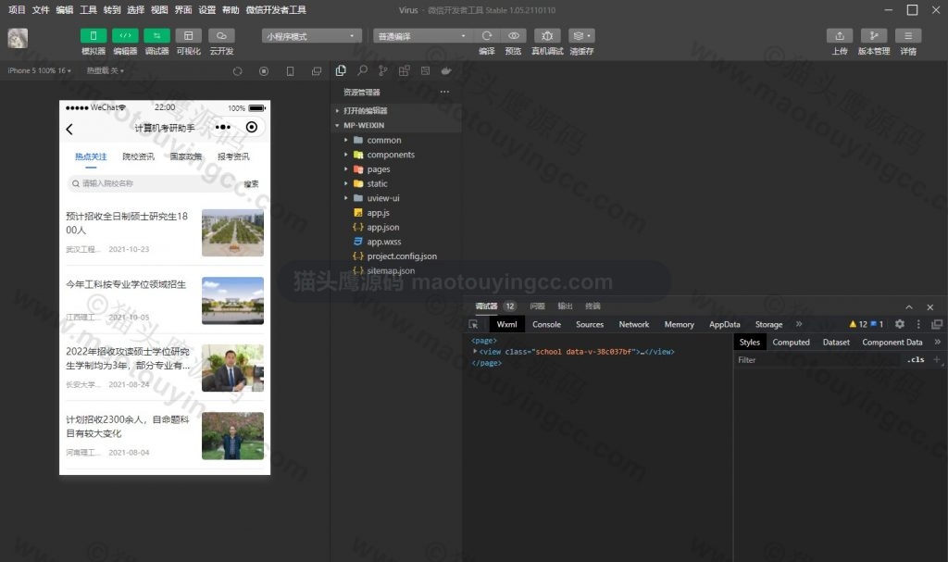Screen dimensions: 948x562
Task: Select the 院校资讯 tab in simulator
Action: click(138, 156)
